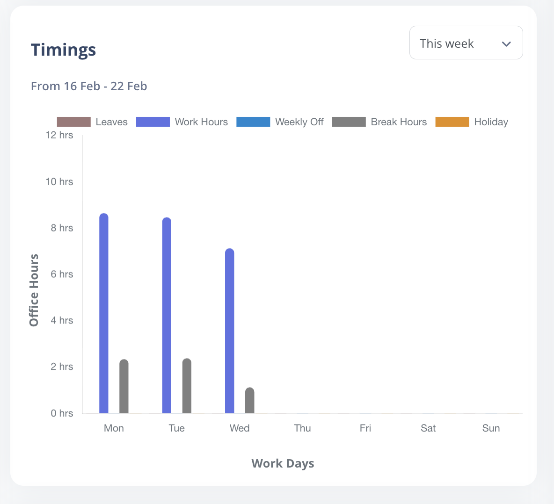Screen dimensions: 554x504
Task: Click the Fri axis label
Action: [x=365, y=428]
